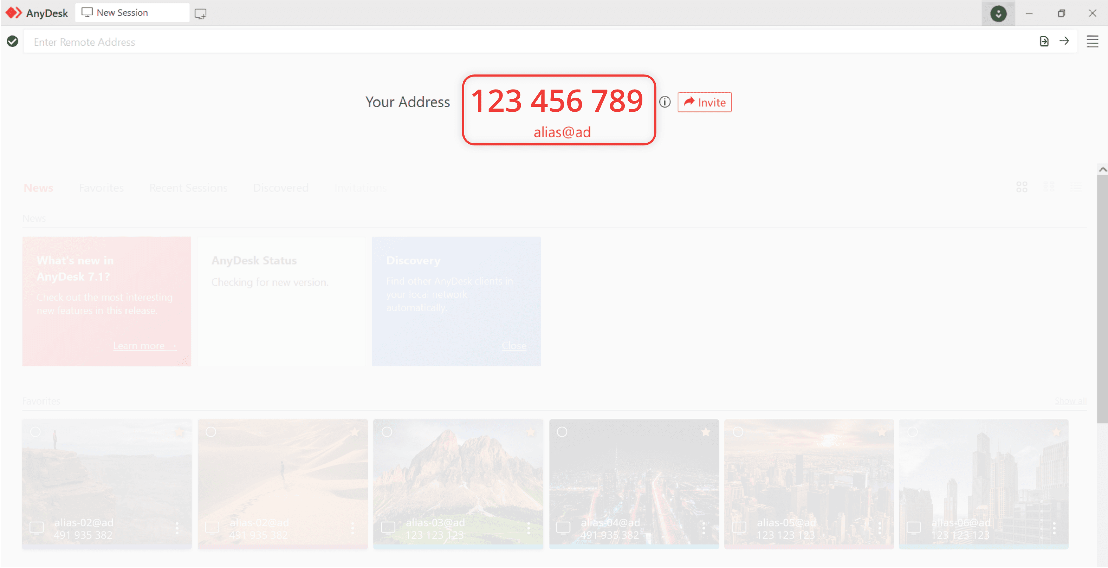Select circle on alias-06@ad card
Viewport: 1108px width, 568px height.
[912, 432]
